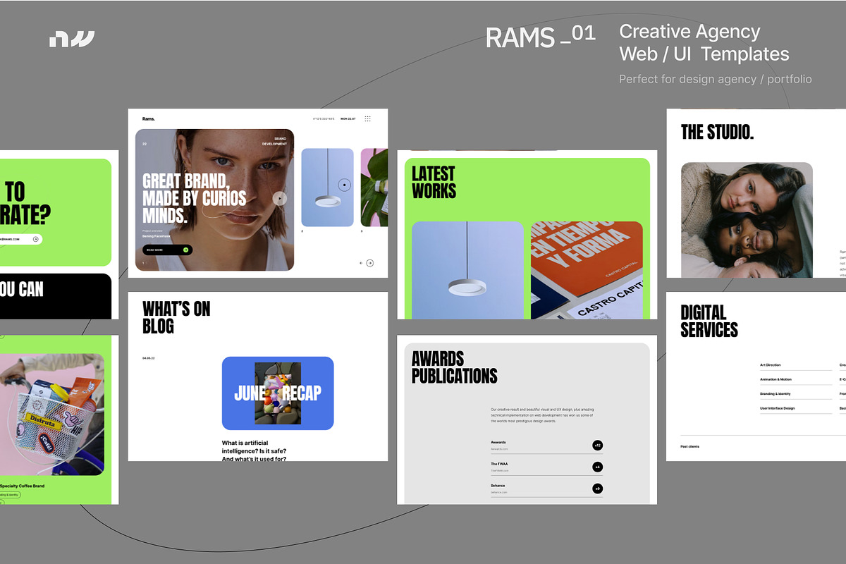Click the previous arrow in hero slider

point(362,263)
